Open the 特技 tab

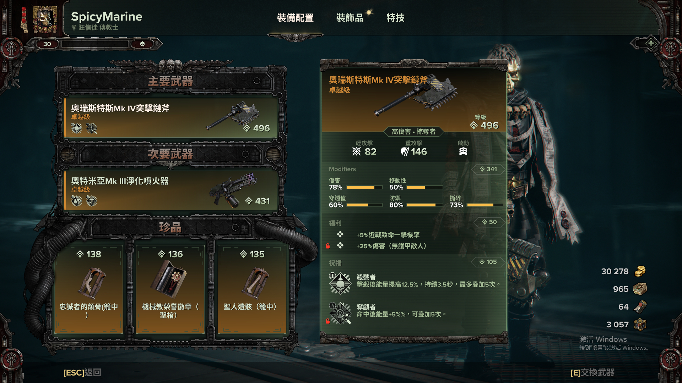tap(395, 18)
